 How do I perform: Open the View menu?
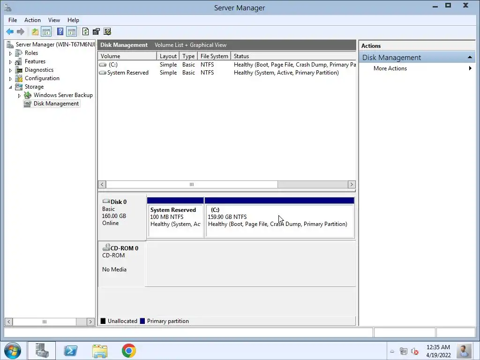point(54,20)
